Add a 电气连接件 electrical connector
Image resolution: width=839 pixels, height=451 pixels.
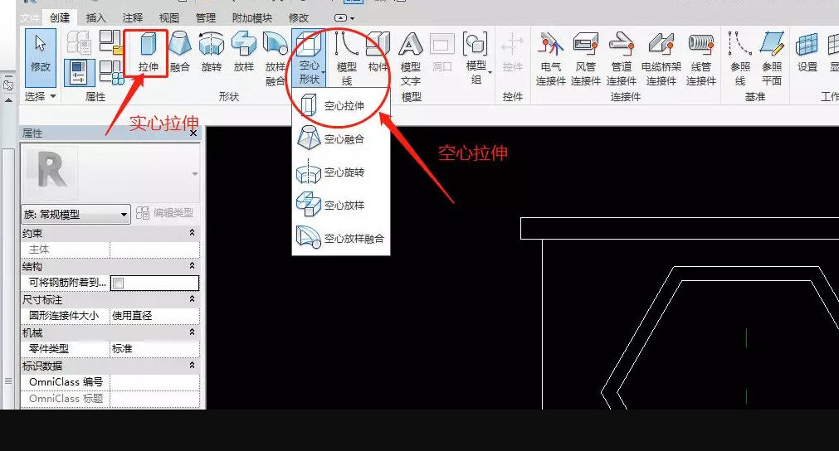550,59
